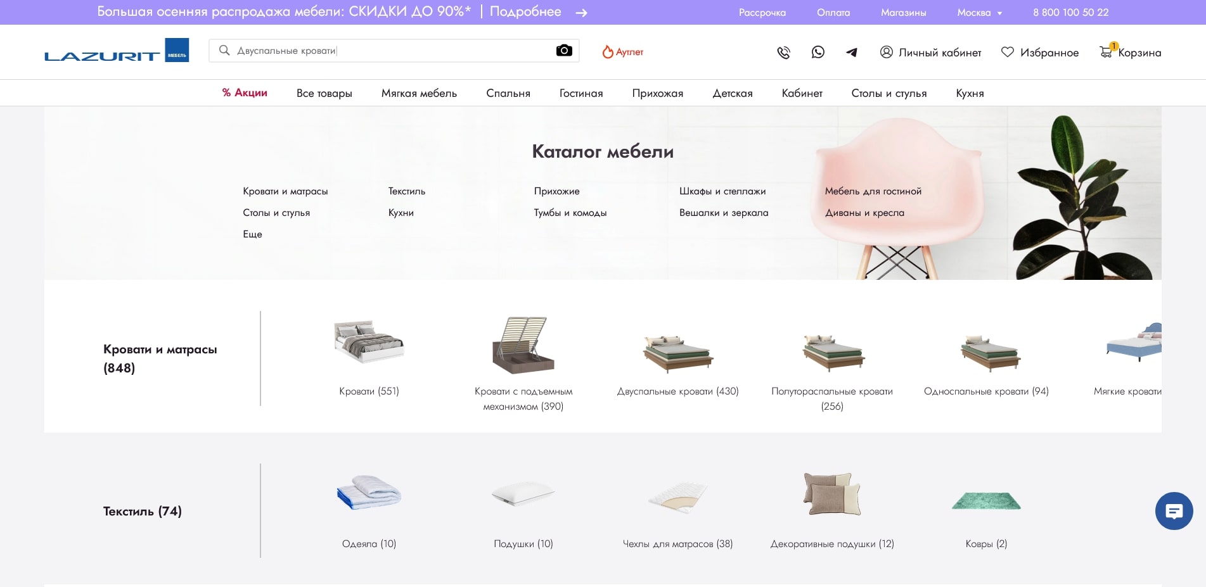Image resolution: width=1206 pixels, height=587 pixels.
Task: Select Кровати с подъемным механизмом thumbnail
Action: (x=523, y=346)
